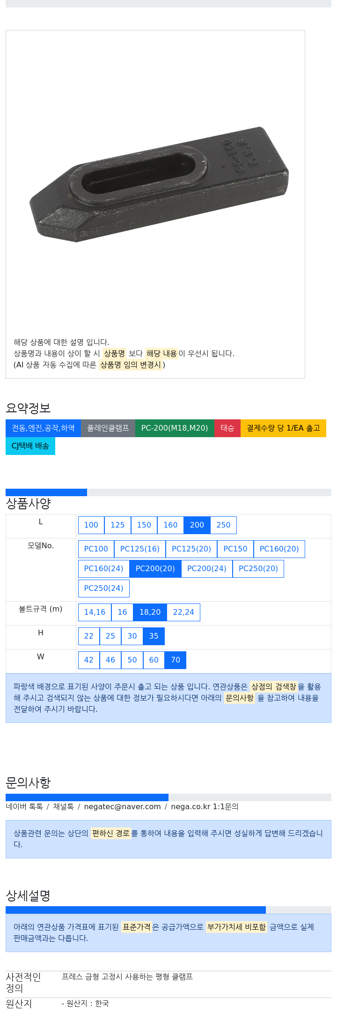The image size is (337, 1013).
Task: Click the CJ택배 배송 tag
Action: click(30, 446)
